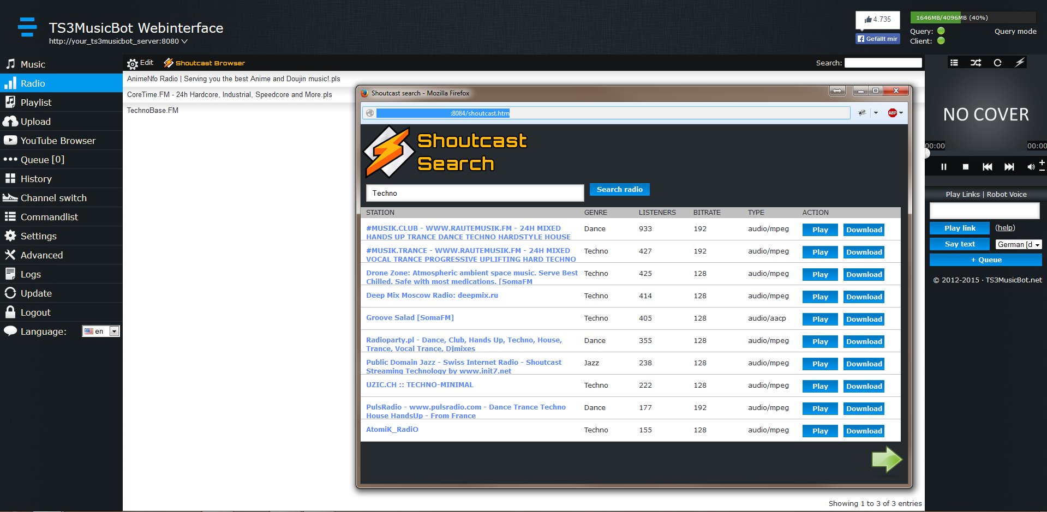Screen dimensions: 1047x512
Task: Skip to the previous track
Action: point(988,167)
